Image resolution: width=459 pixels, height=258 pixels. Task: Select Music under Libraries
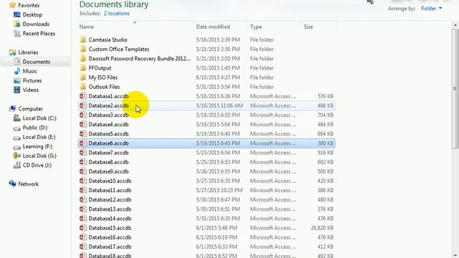[30, 71]
